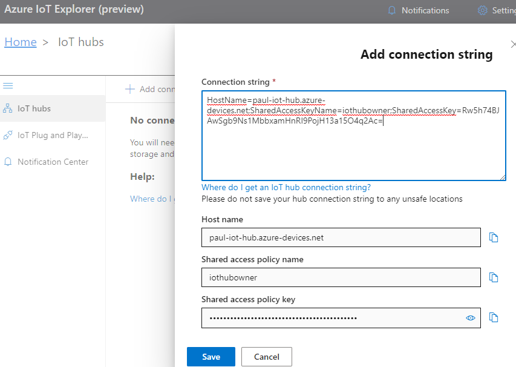Click the 'Shared access policy name' label
Screen dimensions: 516x367
(x=252, y=259)
